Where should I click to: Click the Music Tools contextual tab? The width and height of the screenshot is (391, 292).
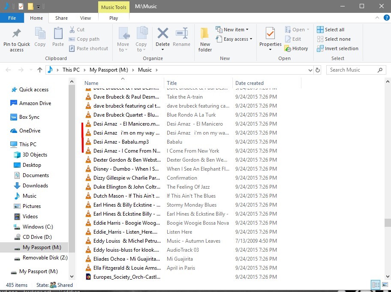pyautogui.click(x=114, y=7)
